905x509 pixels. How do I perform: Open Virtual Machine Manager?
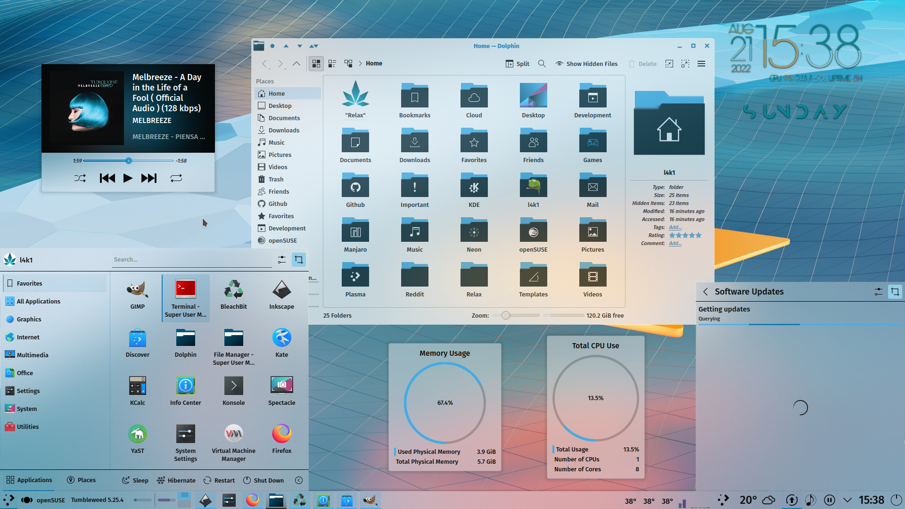233,443
